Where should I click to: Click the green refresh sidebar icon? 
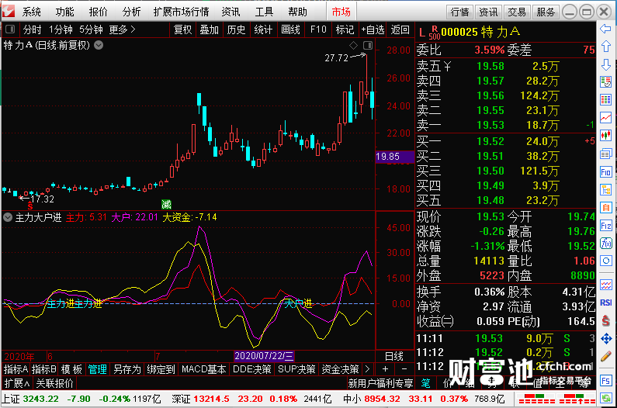click(605, 398)
